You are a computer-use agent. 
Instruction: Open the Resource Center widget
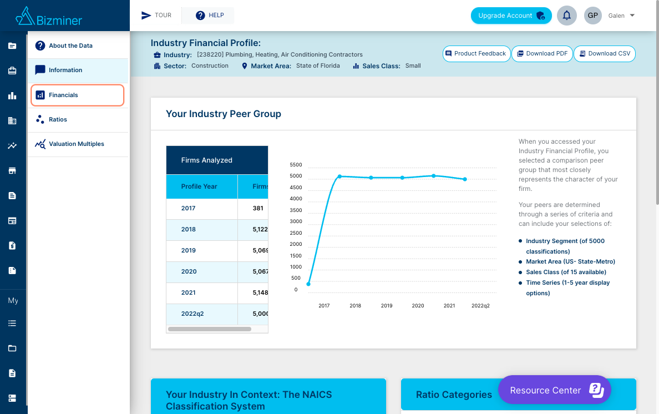click(x=555, y=390)
